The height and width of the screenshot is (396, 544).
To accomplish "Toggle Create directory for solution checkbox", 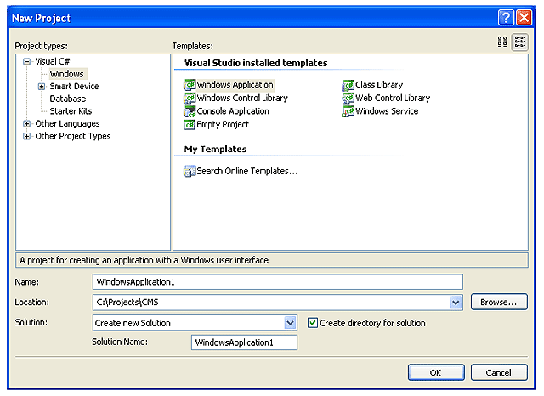I will point(313,323).
